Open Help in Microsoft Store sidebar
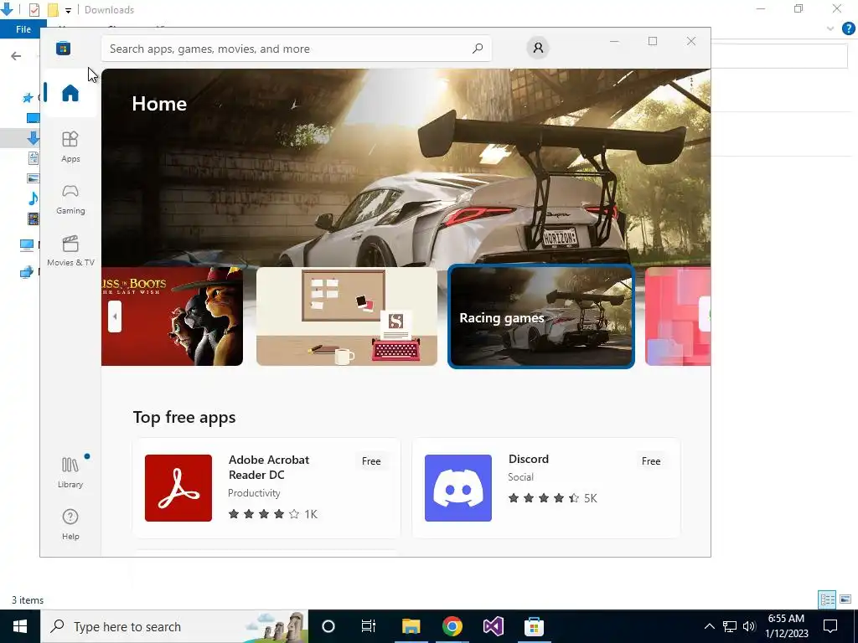The image size is (858, 643). pyautogui.click(x=70, y=524)
